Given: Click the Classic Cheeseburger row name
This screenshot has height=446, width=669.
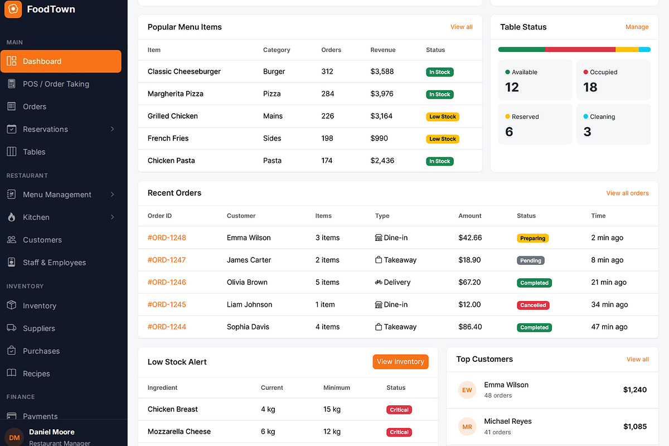Looking at the screenshot, I should tap(184, 71).
